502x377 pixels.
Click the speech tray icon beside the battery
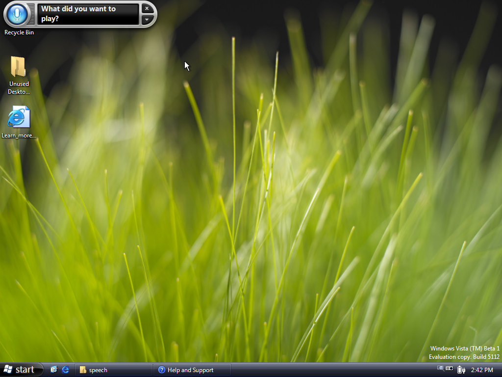(x=449, y=369)
